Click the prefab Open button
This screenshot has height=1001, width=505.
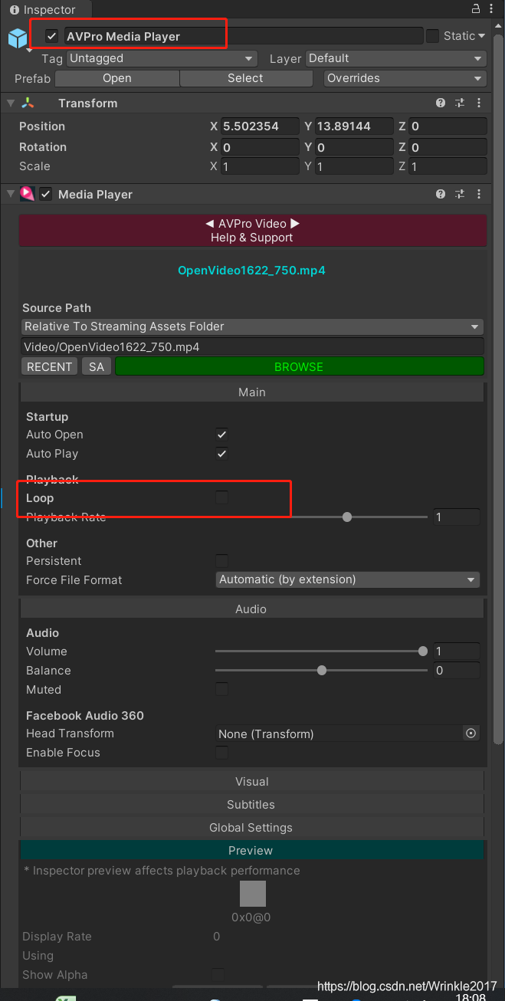pyautogui.click(x=117, y=78)
